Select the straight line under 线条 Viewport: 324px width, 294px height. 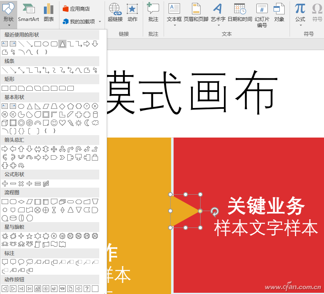coord(5,70)
